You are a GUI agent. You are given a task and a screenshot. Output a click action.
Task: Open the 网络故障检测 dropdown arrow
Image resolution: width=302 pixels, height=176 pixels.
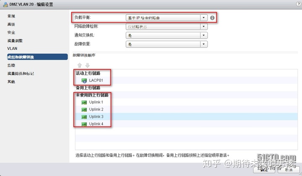(x=203, y=26)
